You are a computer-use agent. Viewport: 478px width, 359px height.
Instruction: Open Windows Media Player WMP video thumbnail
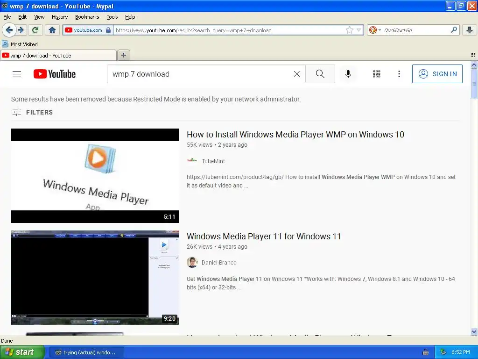coord(95,176)
